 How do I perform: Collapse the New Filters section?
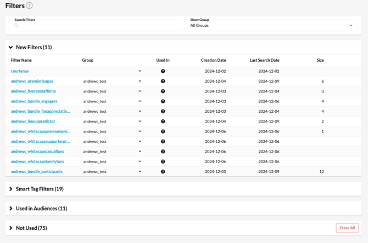(11, 48)
